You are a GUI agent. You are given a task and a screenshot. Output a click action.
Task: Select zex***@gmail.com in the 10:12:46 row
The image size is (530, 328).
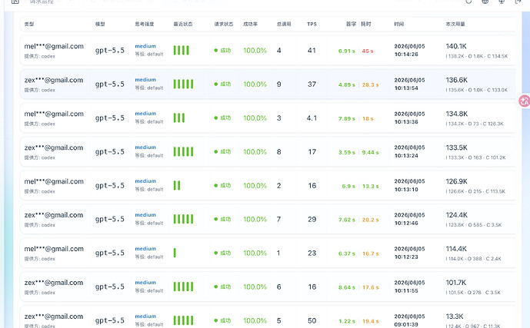click(54, 215)
